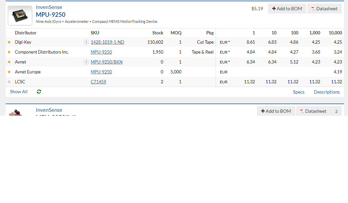
Task: Open the circled 2 badge for Avnet
Action: tap(86, 62)
